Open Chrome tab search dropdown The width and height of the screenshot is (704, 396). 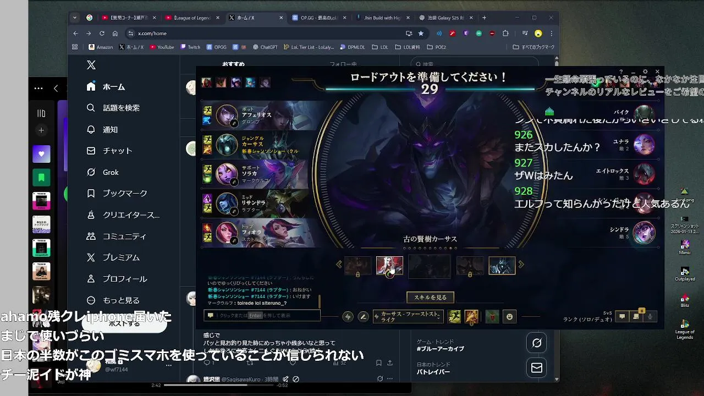(75, 18)
